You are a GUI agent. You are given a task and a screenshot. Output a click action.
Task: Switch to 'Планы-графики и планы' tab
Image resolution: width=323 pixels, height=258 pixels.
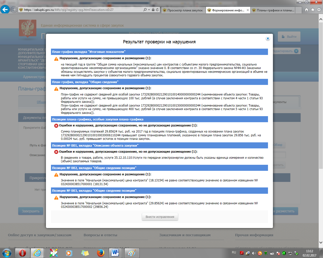(275, 10)
